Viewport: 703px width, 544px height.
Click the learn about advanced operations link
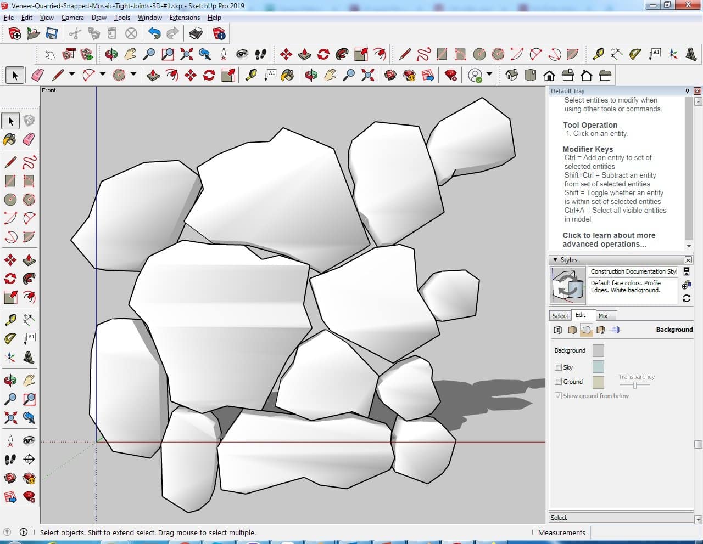pos(609,240)
